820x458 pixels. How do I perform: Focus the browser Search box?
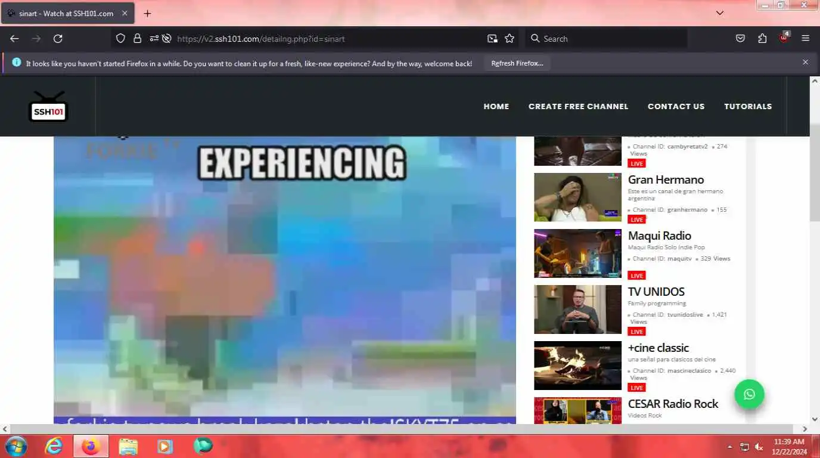pyautogui.click(x=605, y=39)
